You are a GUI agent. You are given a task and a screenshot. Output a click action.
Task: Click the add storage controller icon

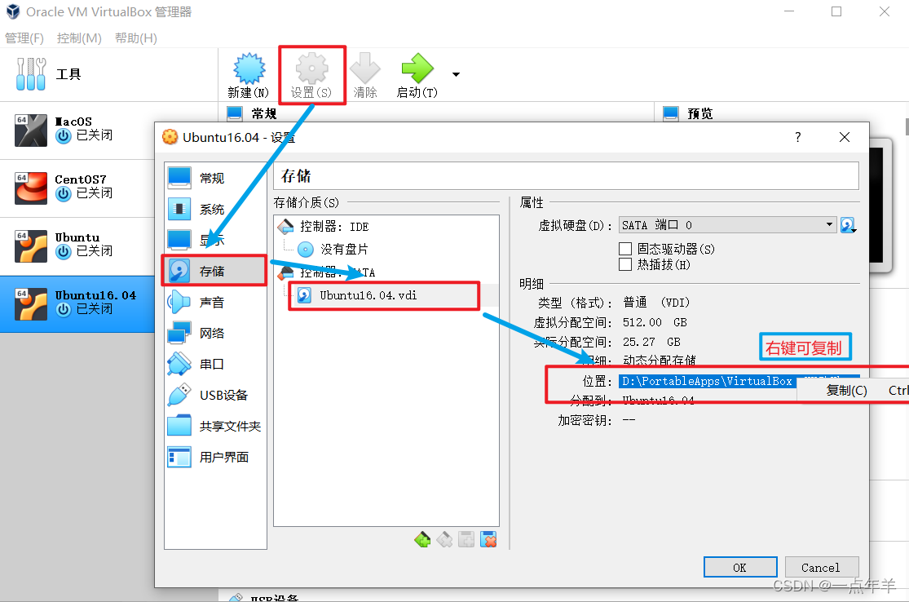422,539
